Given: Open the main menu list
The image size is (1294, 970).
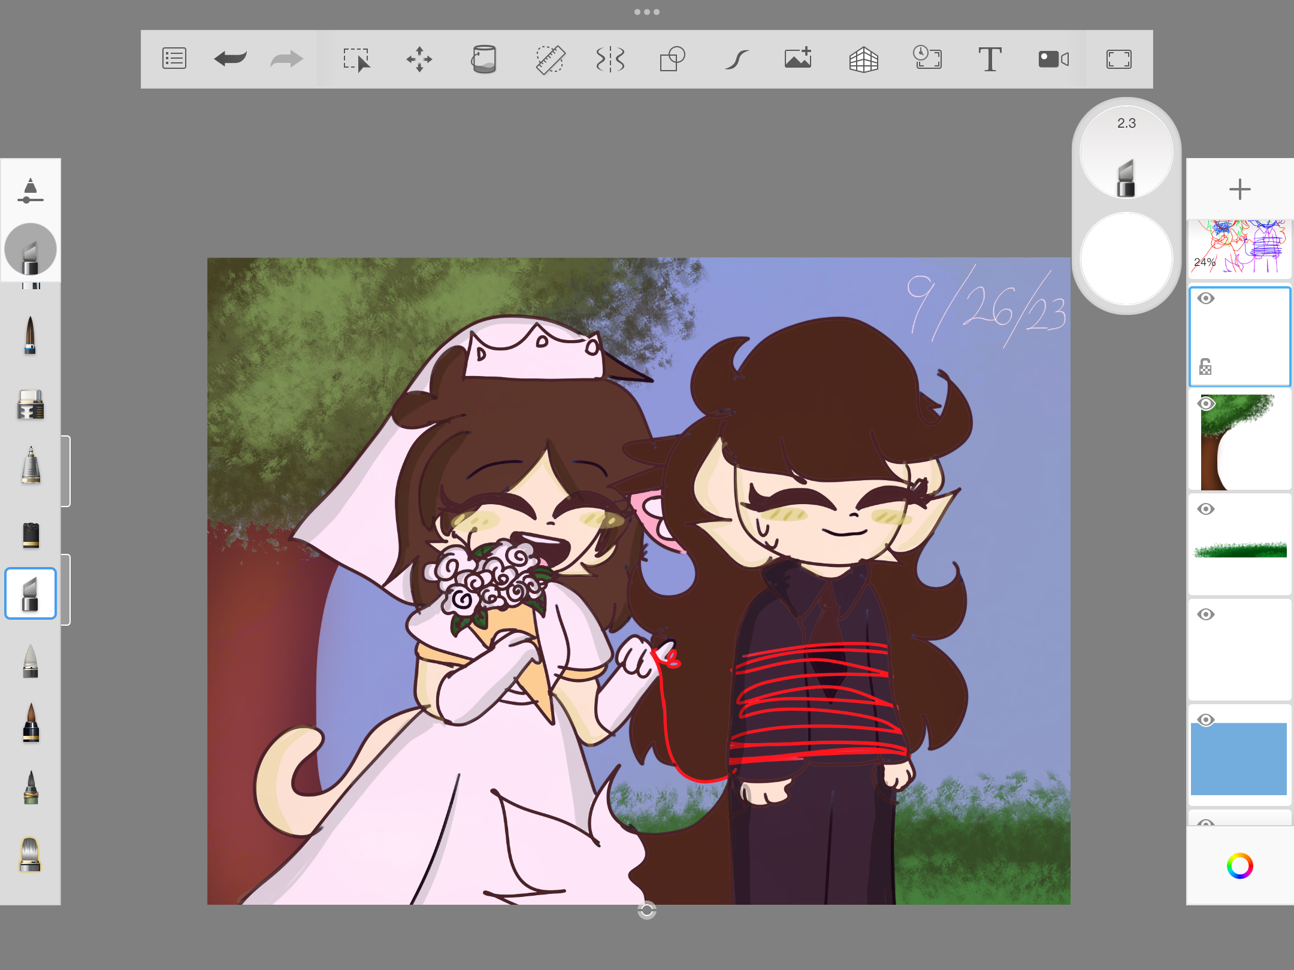Looking at the screenshot, I should tap(174, 59).
